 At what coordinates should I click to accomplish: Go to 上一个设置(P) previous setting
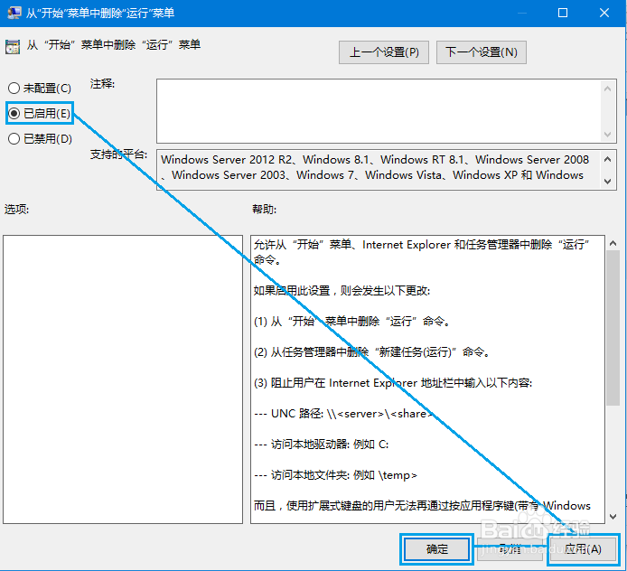tap(383, 52)
